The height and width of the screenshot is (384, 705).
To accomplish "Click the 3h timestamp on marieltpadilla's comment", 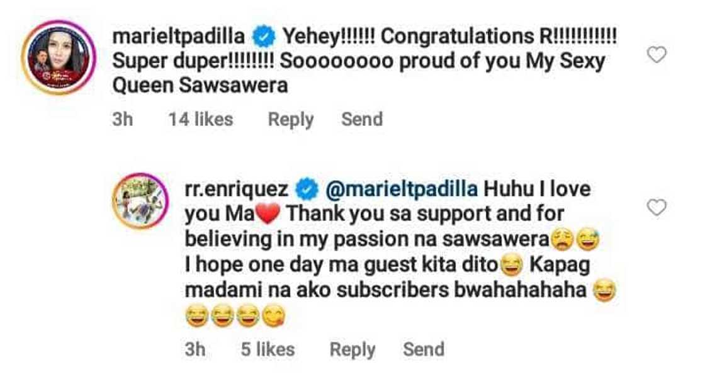I will tap(123, 118).
